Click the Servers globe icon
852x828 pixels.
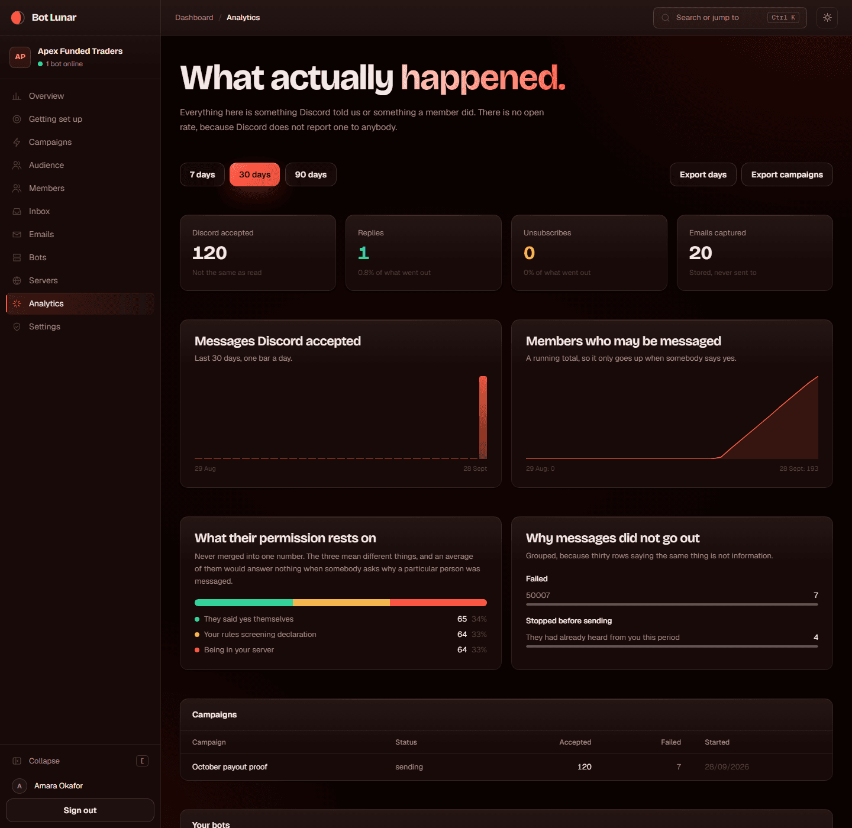coord(17,281)
